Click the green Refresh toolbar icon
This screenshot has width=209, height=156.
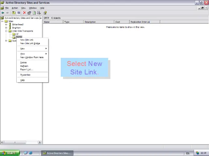(34, 13)
